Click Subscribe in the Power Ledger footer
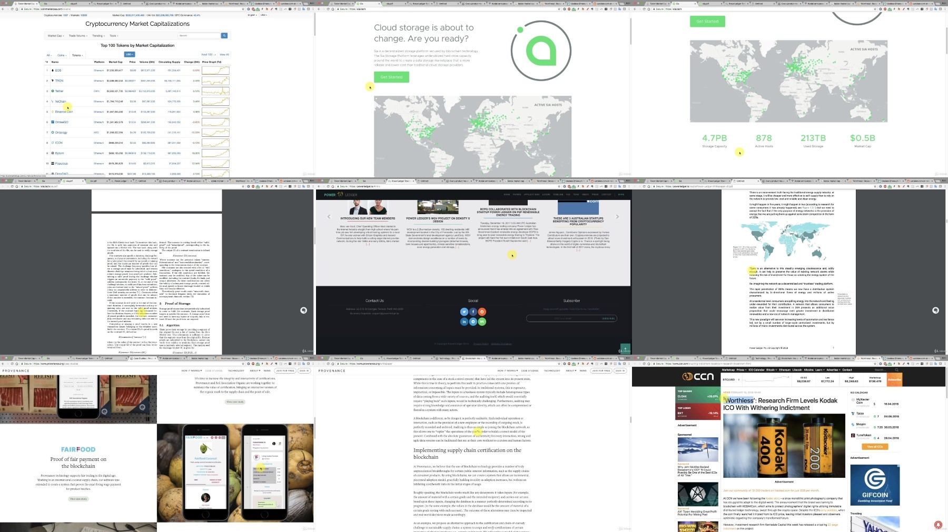 click(x=608, y=318)
